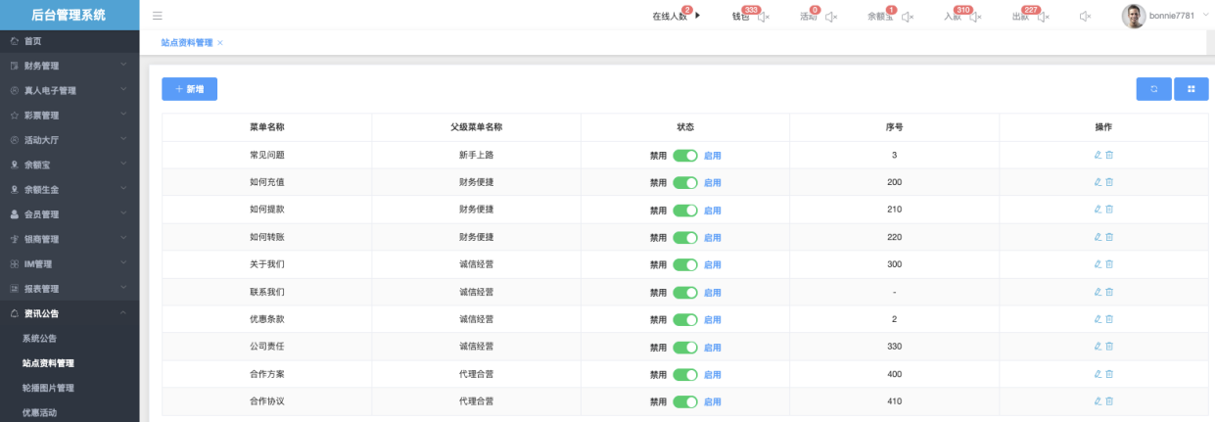Screen dimensions: 1215x422
Task: Mute the 钱包 sound notification icon
Action: point(764,17)
